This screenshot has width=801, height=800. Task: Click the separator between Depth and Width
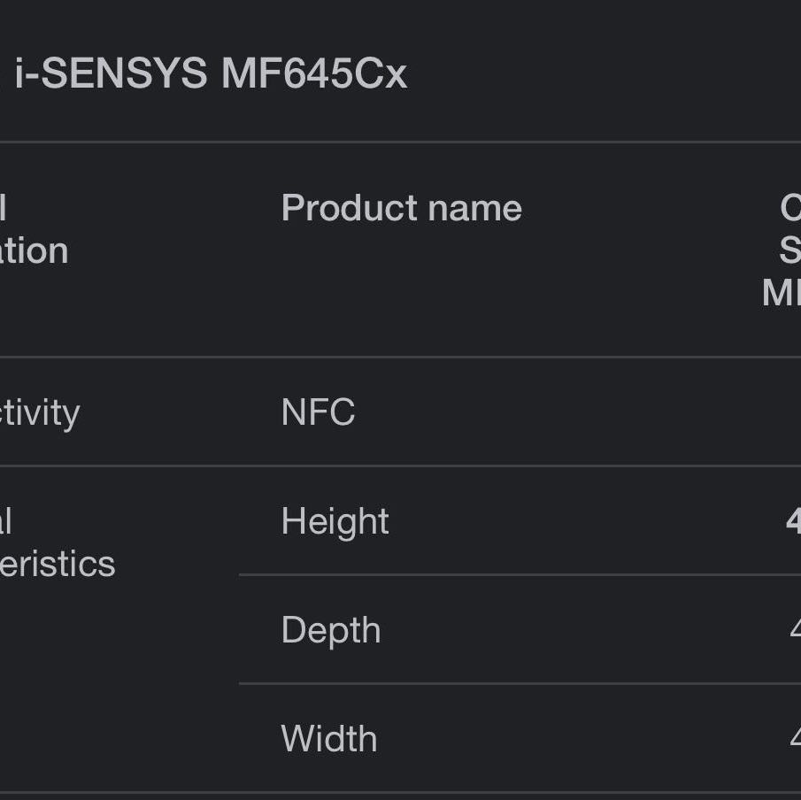coord(520,683)
